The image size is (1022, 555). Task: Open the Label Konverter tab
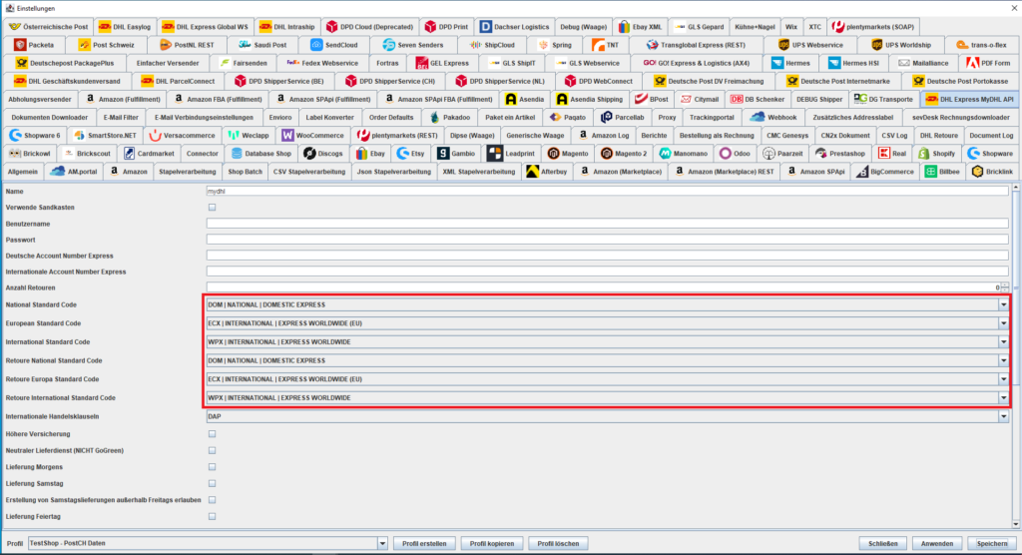click(x=329, y=118)
